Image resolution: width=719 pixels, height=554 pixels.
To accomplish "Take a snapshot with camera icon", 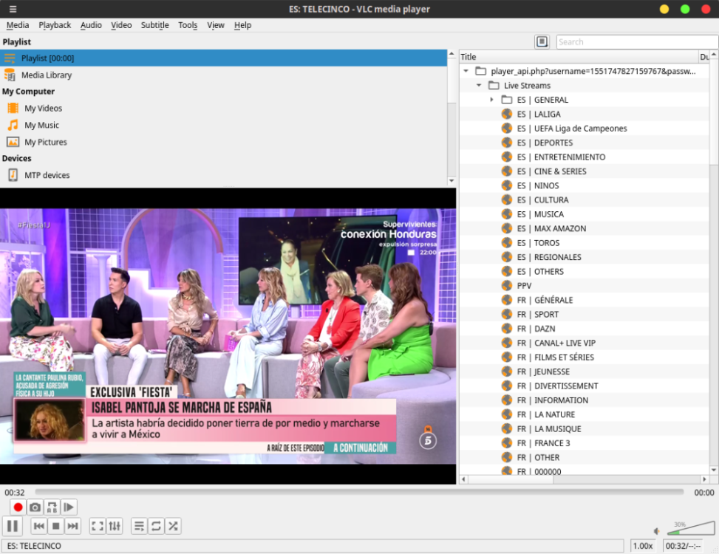I will click(x=35, y=507).
